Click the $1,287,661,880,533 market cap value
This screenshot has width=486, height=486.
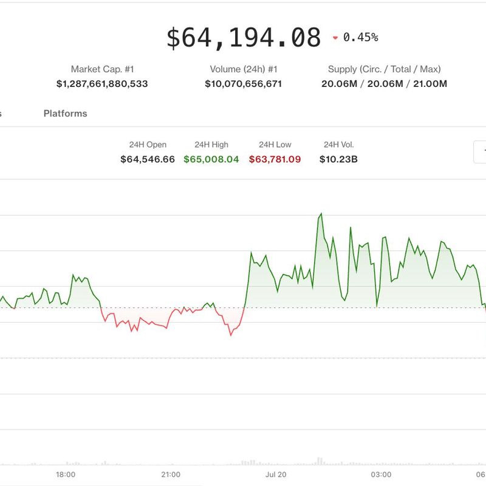(x=102, y=84)
